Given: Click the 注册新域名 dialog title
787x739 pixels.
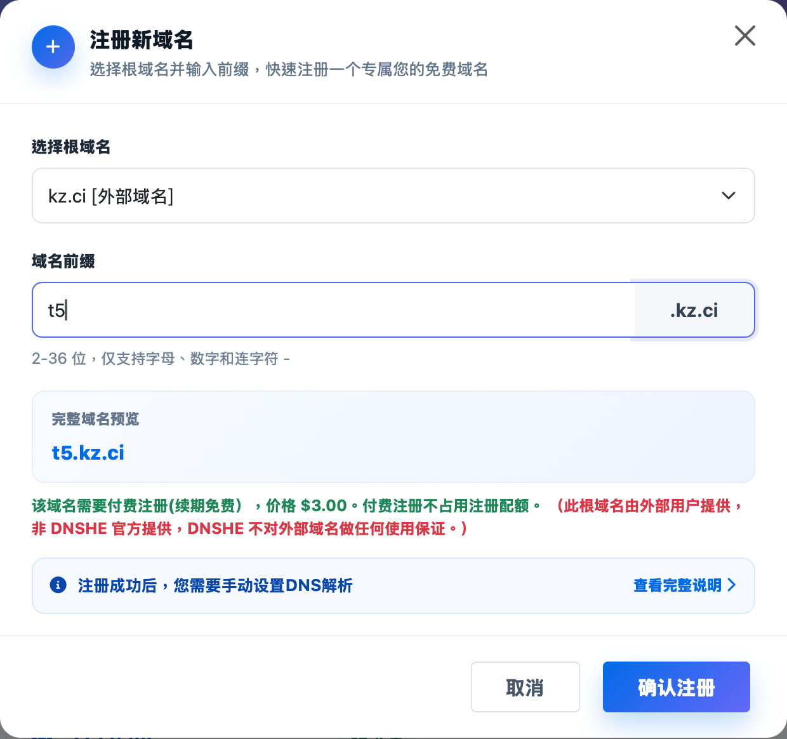Looking at the screenshot, I should (x=142, y=40).
